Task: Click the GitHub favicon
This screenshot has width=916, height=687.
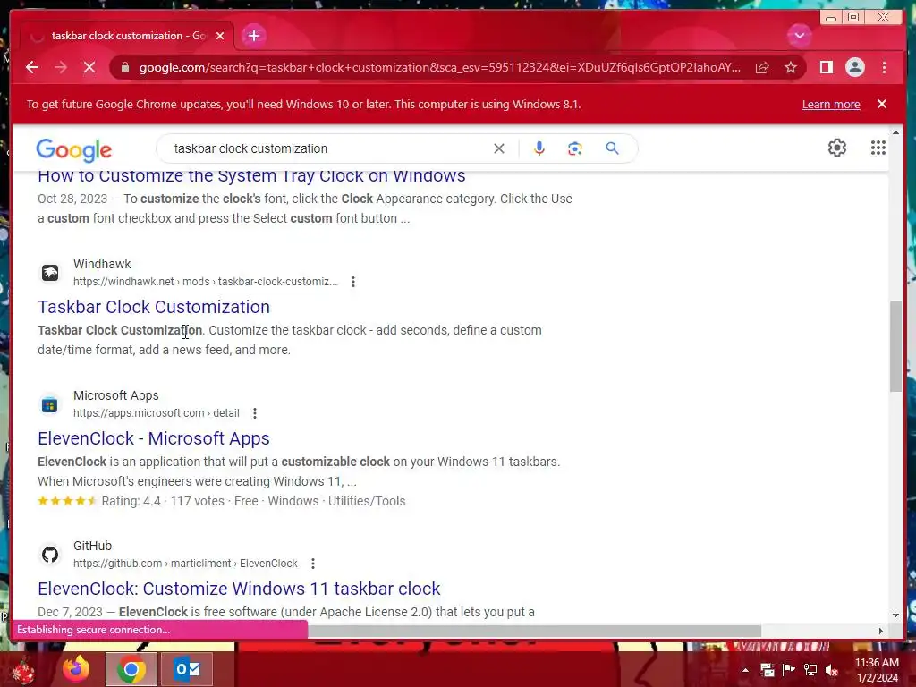Action: [x=50, y=555]
